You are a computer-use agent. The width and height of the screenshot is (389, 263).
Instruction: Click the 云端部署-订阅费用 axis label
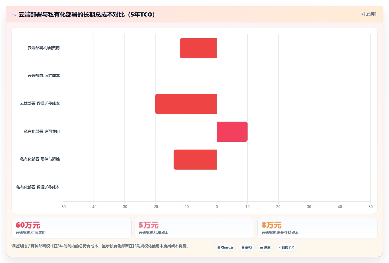(44, 48)
